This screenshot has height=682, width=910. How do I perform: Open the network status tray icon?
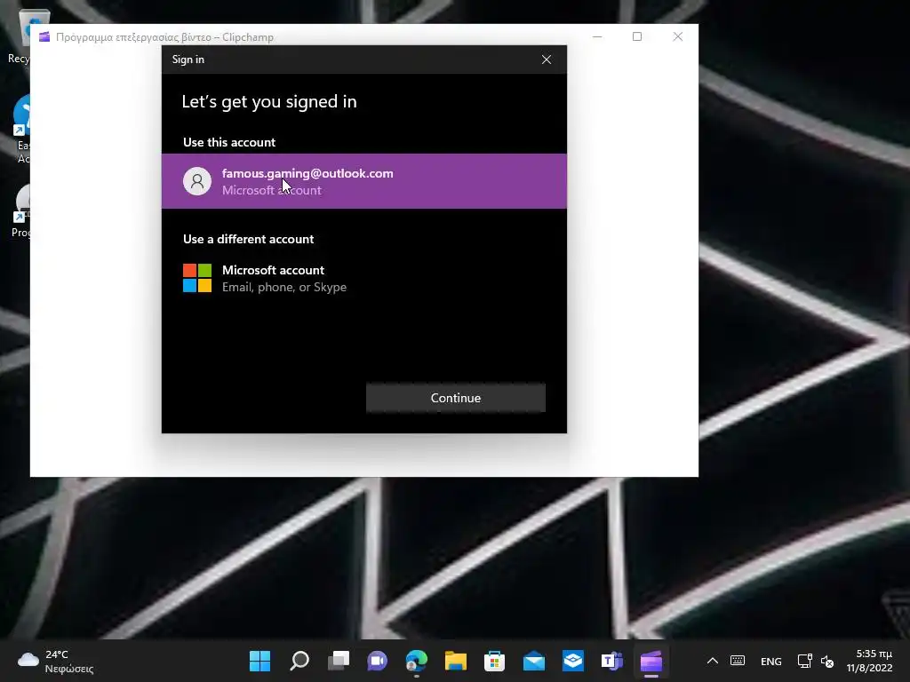804,661
